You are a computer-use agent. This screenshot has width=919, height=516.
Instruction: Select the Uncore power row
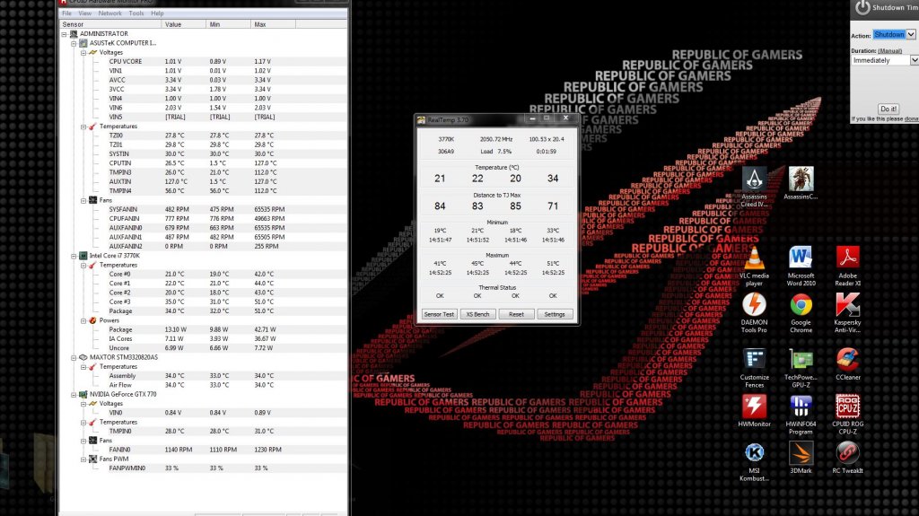click(204, 348)
